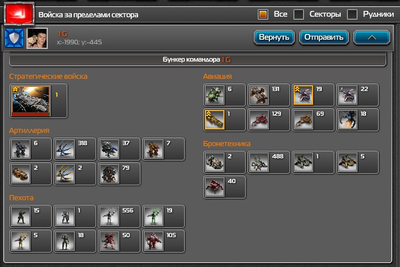
Task: Enable the Секторы filter checkbox
Action: 299,14
